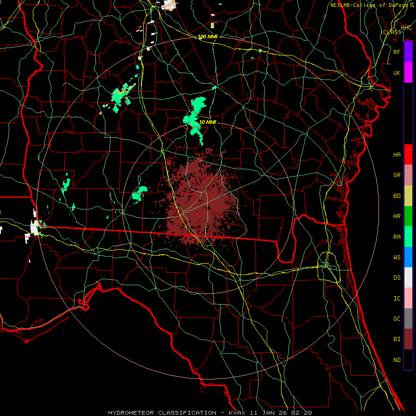Click the BD legend label
This screenshot has width=416, height=416.
397,196
